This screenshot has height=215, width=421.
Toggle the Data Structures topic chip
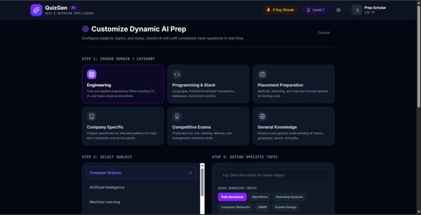point(232,197)
